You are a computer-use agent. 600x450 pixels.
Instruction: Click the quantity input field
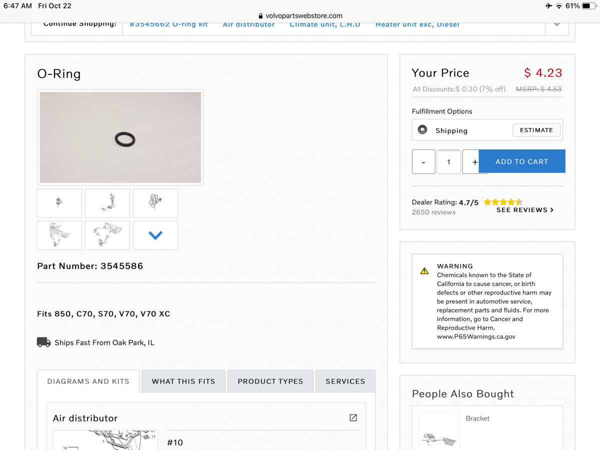pyautogui.click(x=448, y=162)
